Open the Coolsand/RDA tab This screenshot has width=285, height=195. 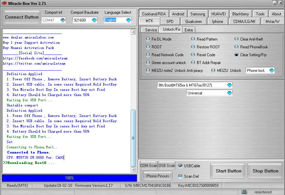[154, 14]
